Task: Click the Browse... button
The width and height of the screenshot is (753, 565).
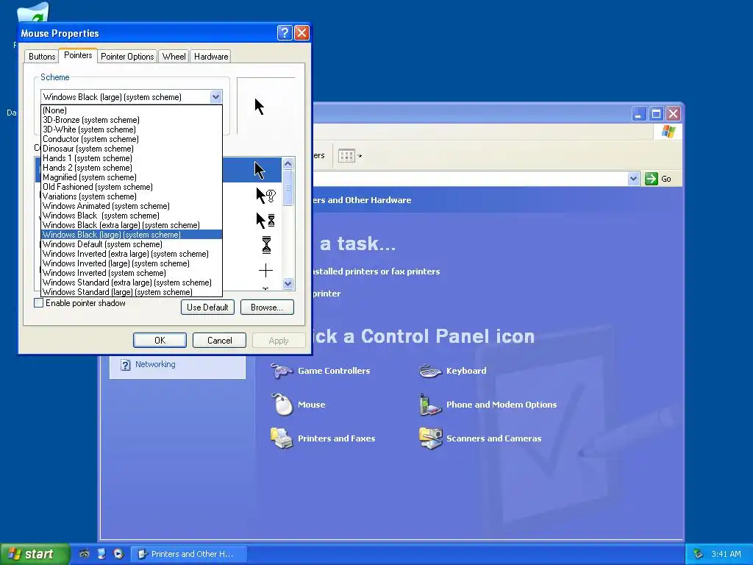Action: pyautogui.click(x=267, y=307)
